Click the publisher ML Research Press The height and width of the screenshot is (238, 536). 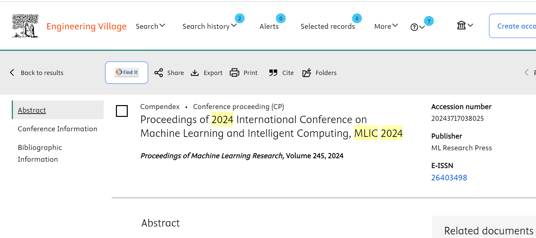tap(461, 148)
